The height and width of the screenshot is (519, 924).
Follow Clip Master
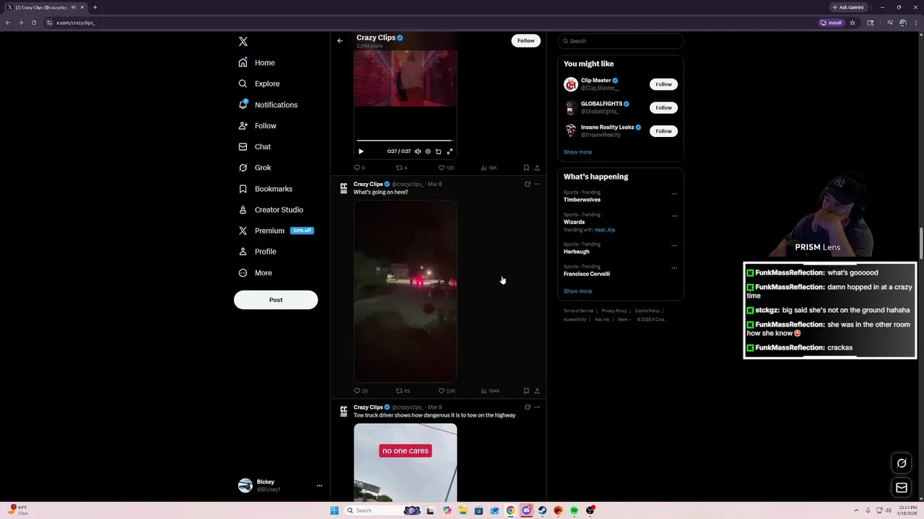[663, 84]
